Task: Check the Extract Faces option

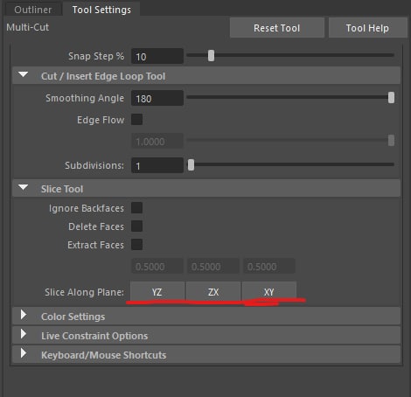Action: coord(136,245)
